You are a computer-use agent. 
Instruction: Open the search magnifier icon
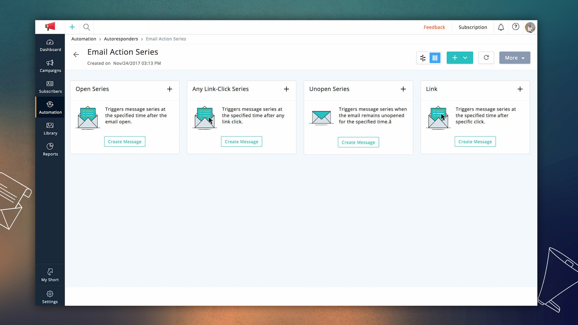click(x=86, y=27)
